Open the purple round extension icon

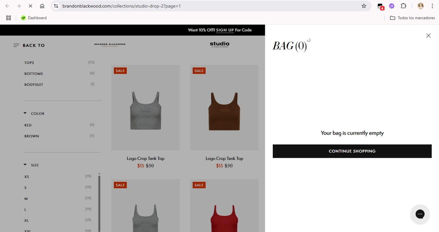point(392,6)
